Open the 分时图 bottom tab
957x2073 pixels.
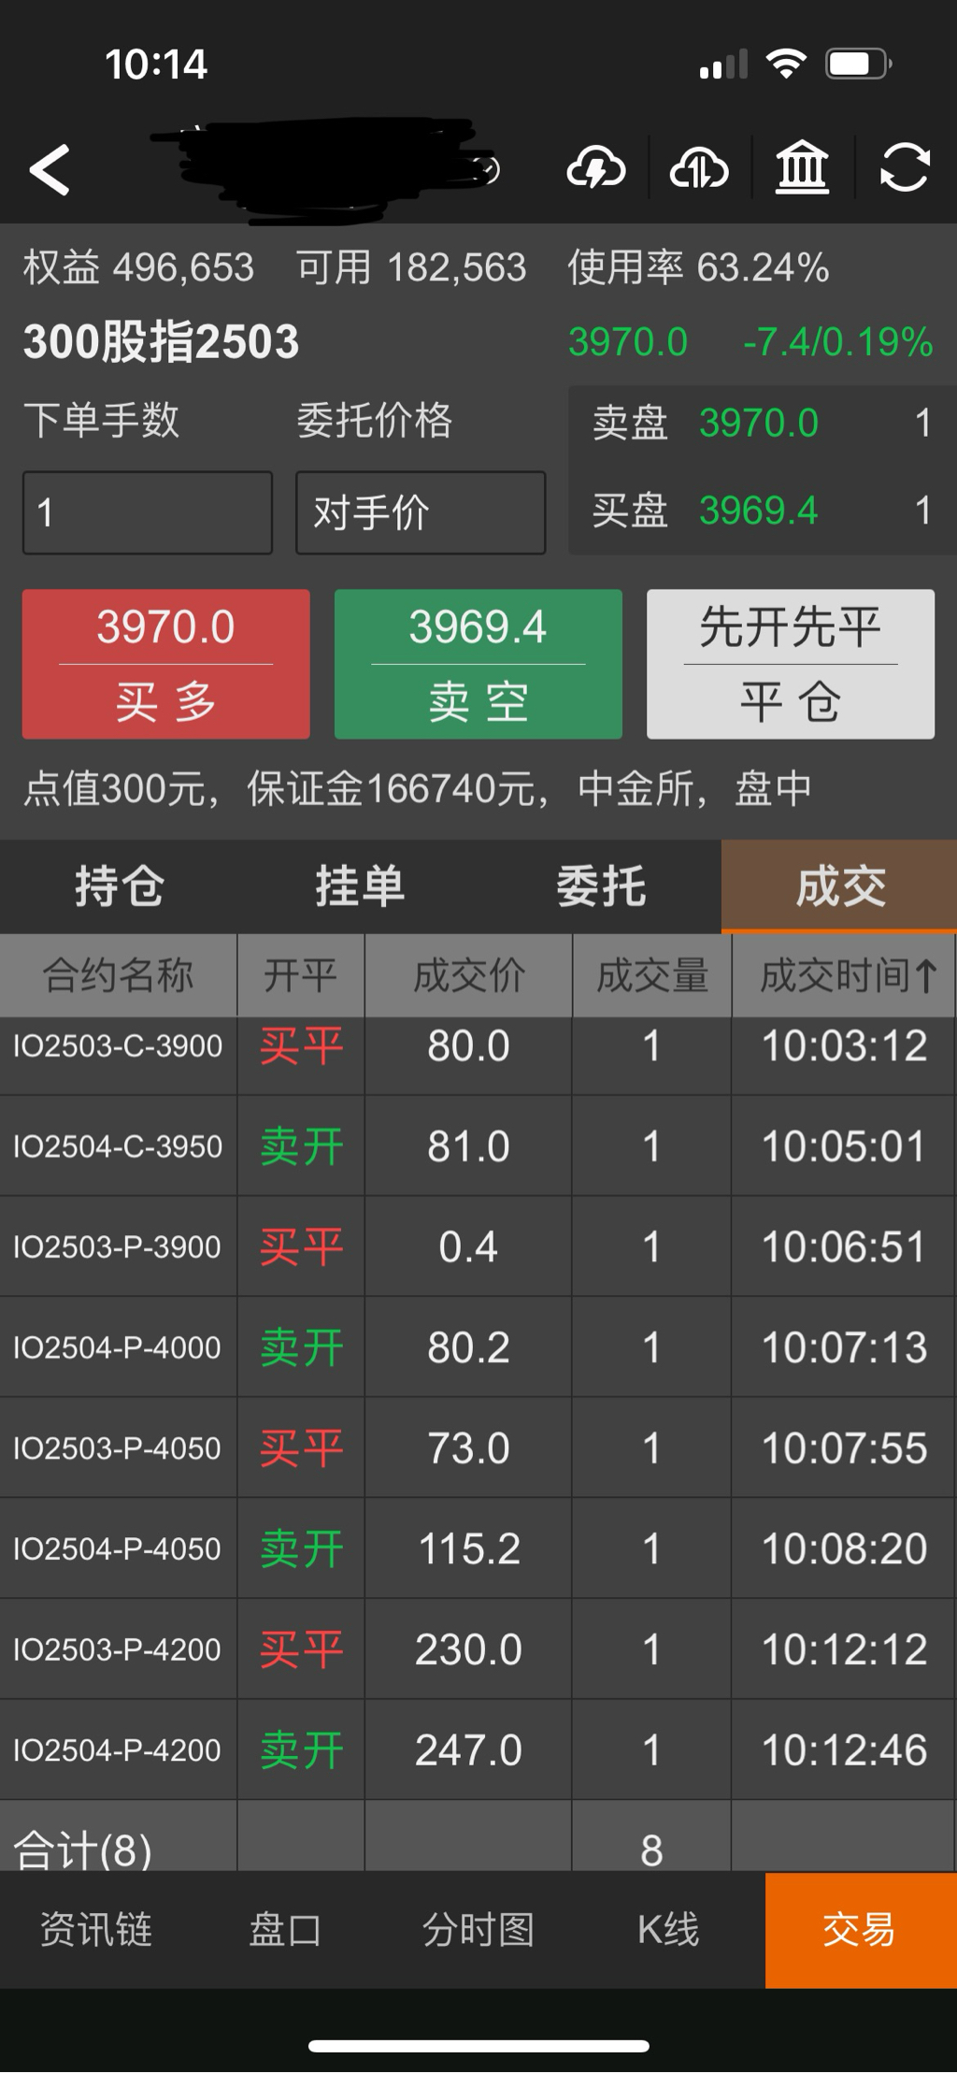[478, 1929]
